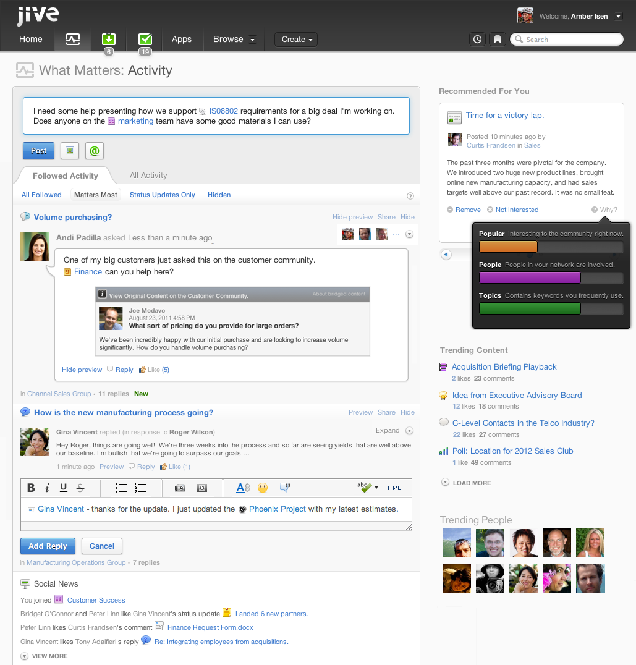Apply bold formatting in reply editor
Screen dimensions: 636x665
coord(31,488)
